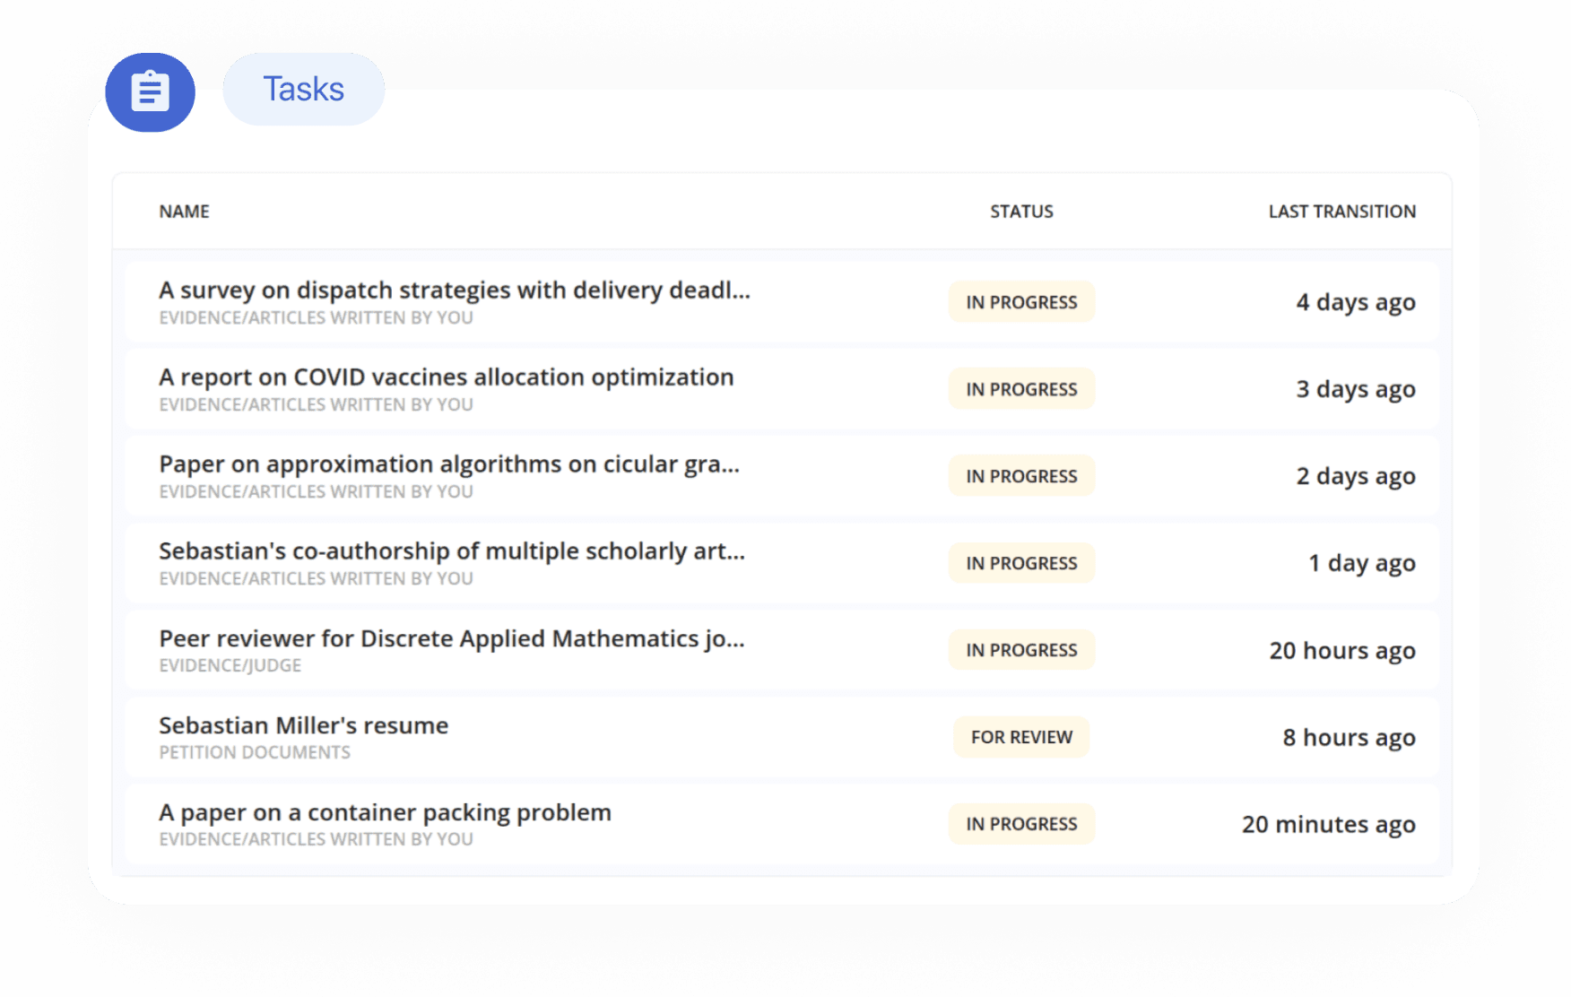Viewport: 1571px width, 997px height.
Task: Click subtitle under the dispatch strategies survey
Action: tap(316, 317)
